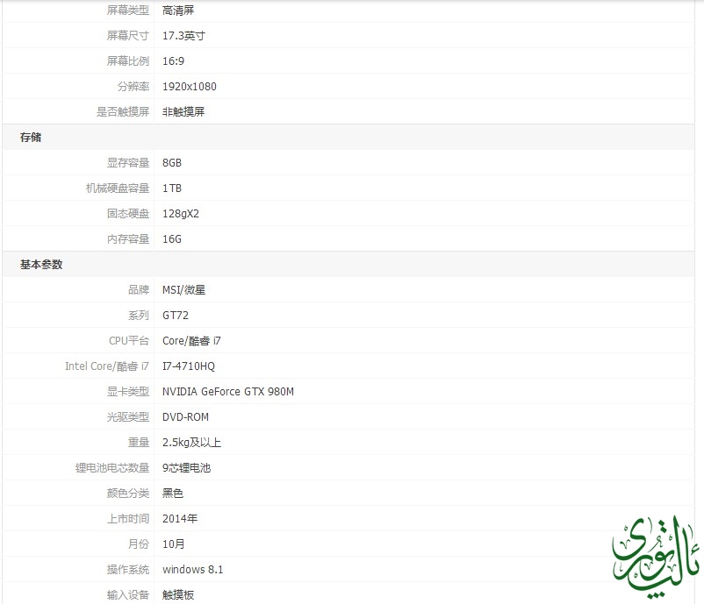
Task: Select the "1TB" value
Action: pyautogui.click(x=172, y=188)
